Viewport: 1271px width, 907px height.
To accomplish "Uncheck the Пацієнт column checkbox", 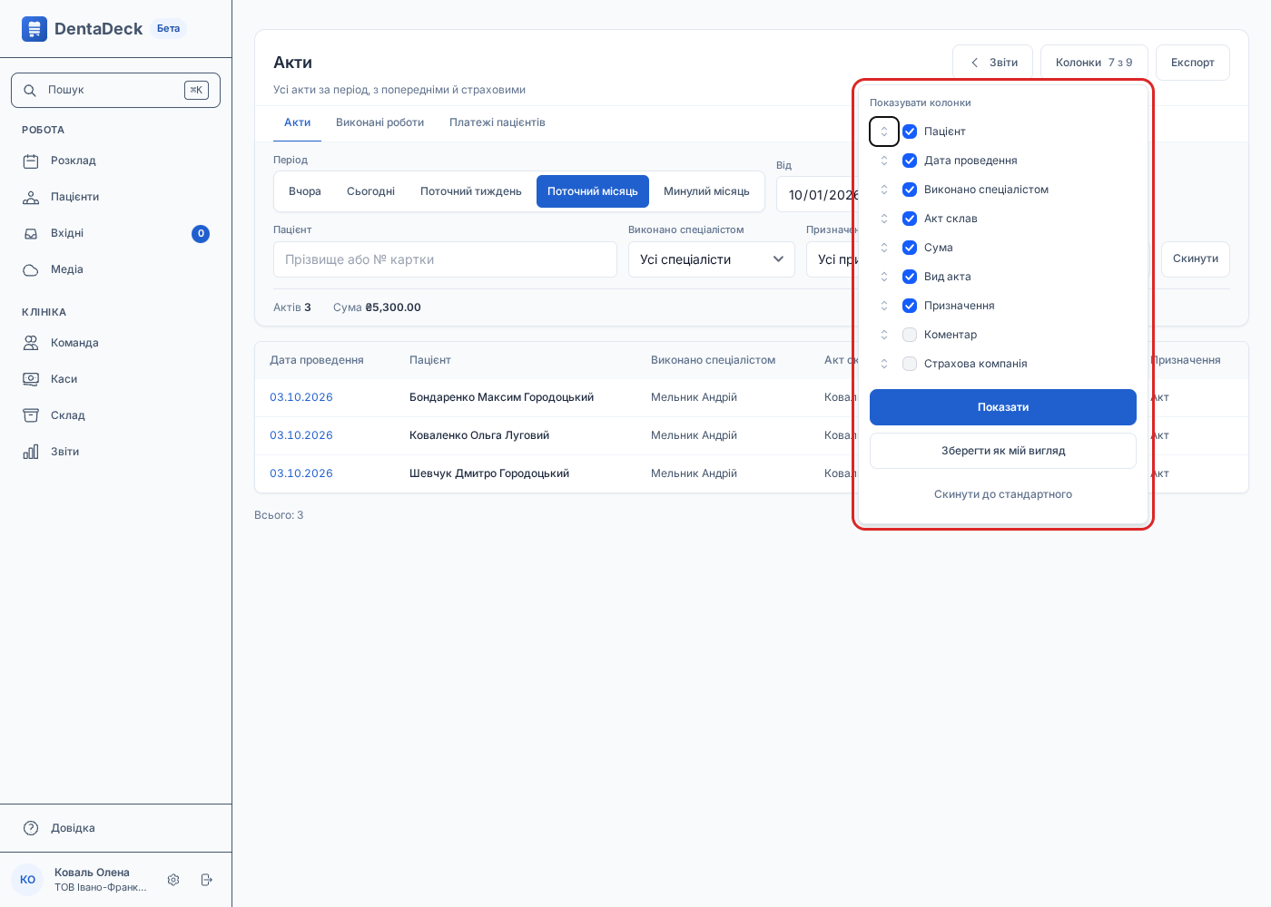I will [910, 132].
